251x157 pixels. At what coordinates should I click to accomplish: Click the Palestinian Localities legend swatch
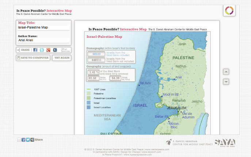pyautogui.click(x=88, y=98)
